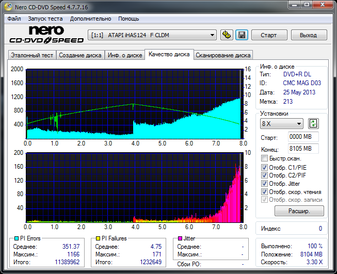Viewport: 337px width, 274px height.
Task: Close the Nero CD-DVD Speed window
Action: tap(323, 5)
